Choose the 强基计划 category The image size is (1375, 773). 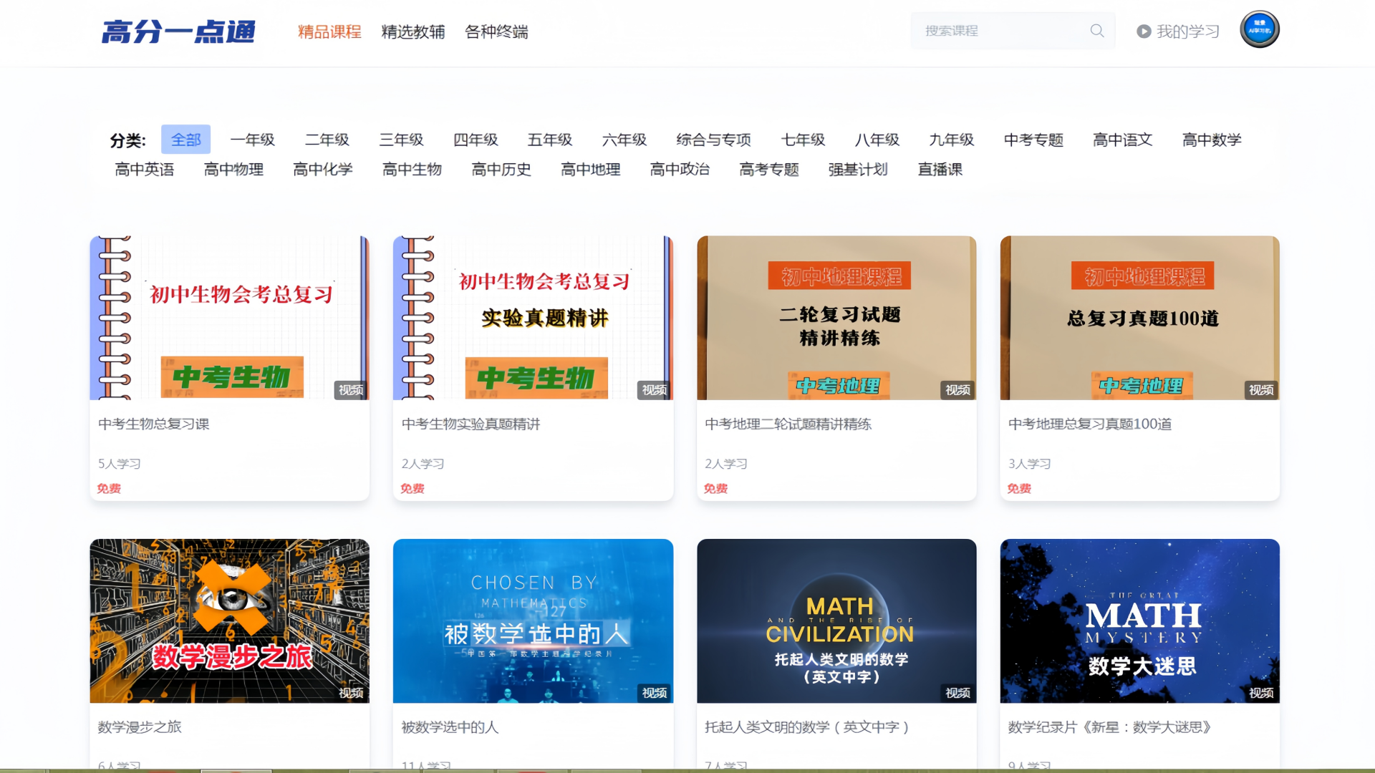coord(858,170)
